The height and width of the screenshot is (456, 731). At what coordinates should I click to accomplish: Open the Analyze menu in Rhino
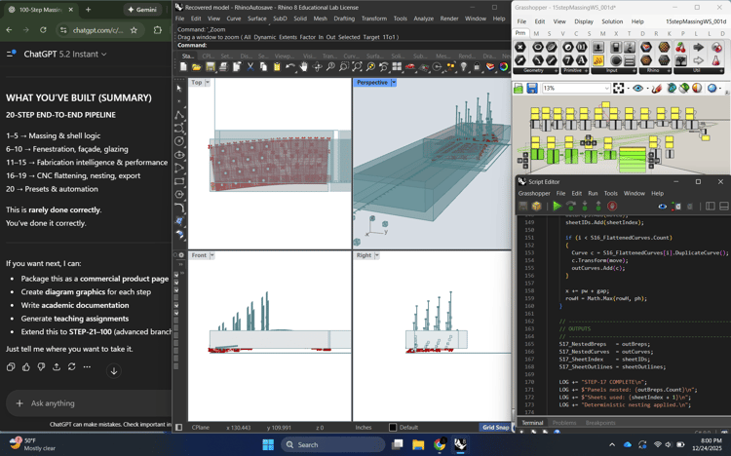tap(423, 19)
